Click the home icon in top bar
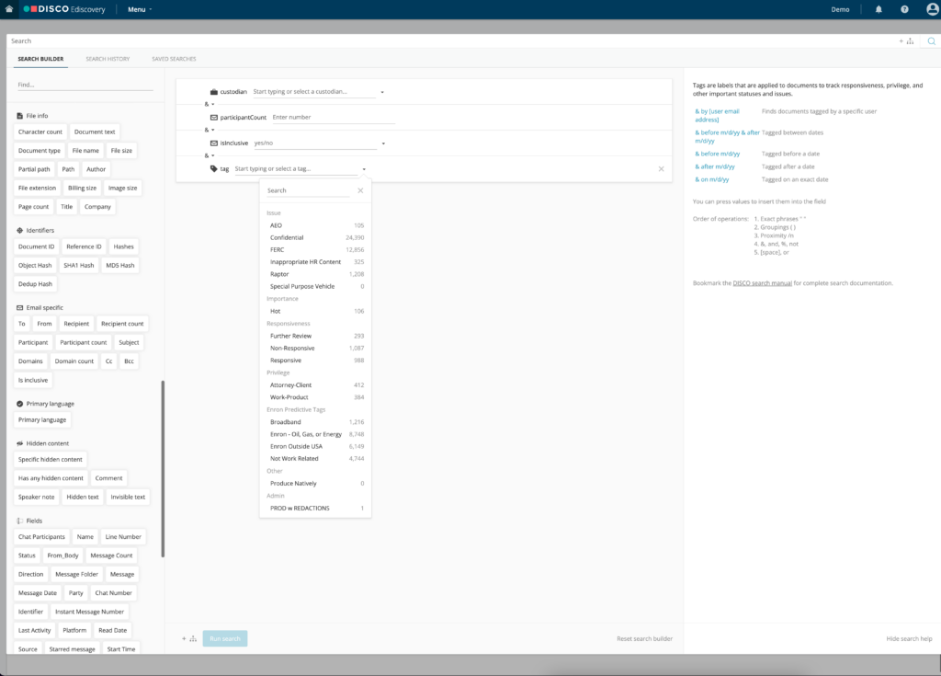The width and height of the screenshot is (941, 676). point(9,9)
